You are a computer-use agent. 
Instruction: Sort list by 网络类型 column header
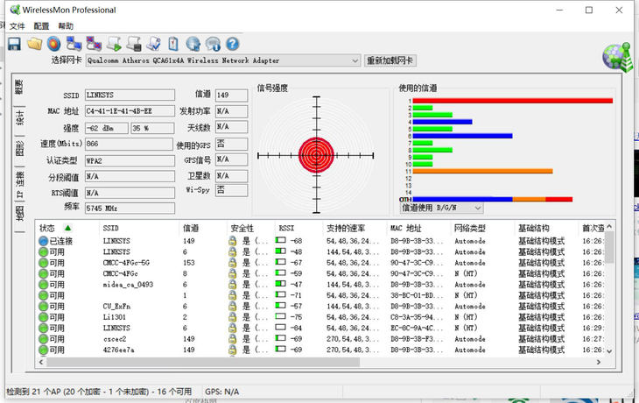482,228
